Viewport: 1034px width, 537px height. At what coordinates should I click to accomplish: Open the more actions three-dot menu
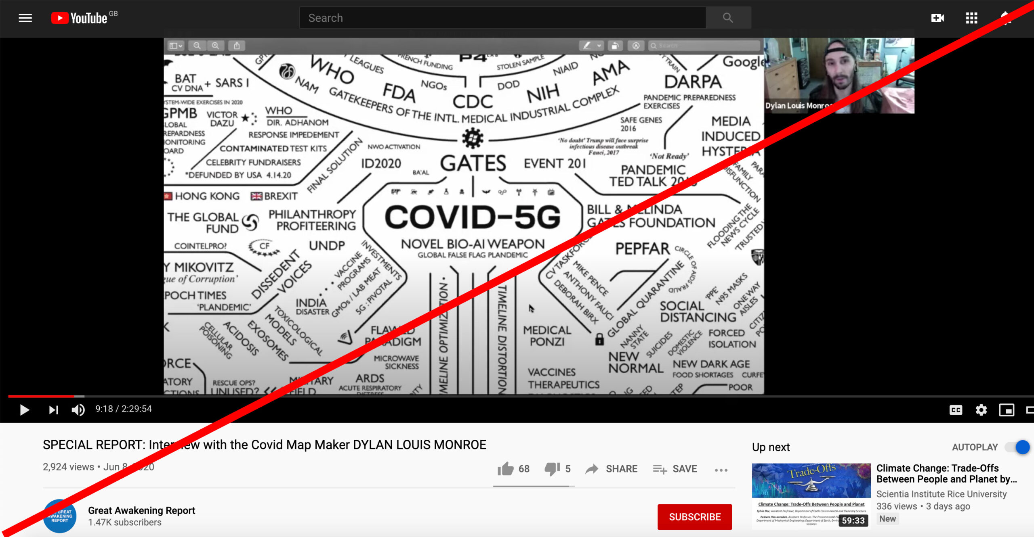click(721, 470)
